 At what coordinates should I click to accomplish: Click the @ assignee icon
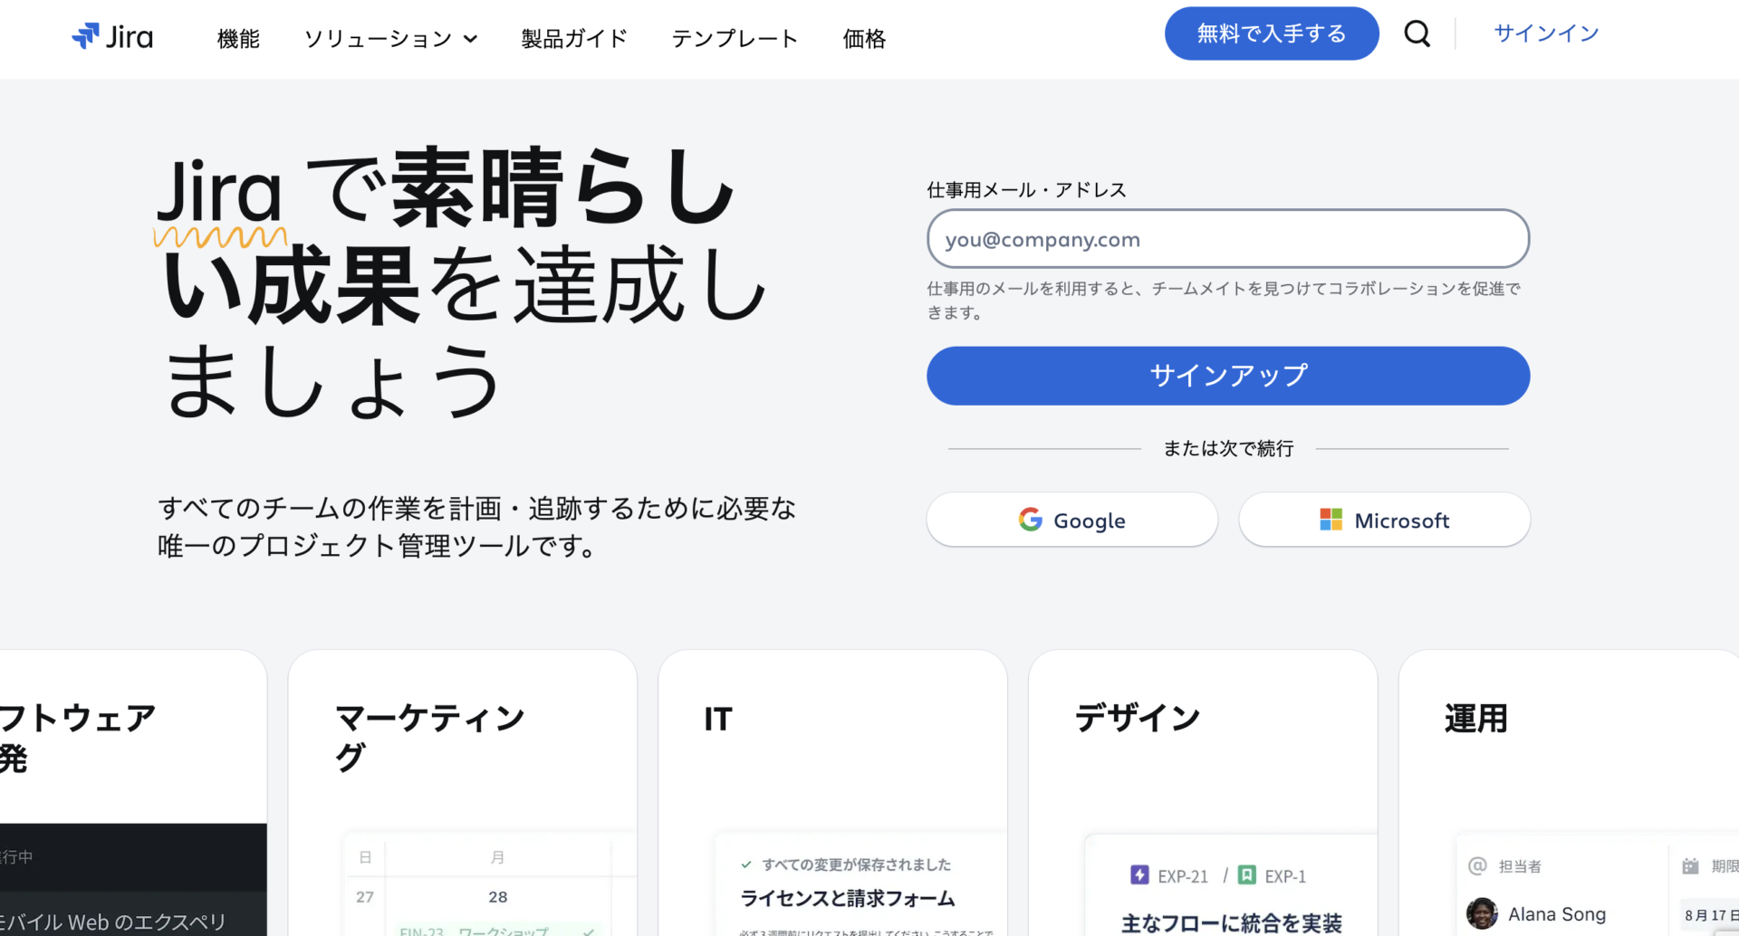click(x=1477, y=866)
